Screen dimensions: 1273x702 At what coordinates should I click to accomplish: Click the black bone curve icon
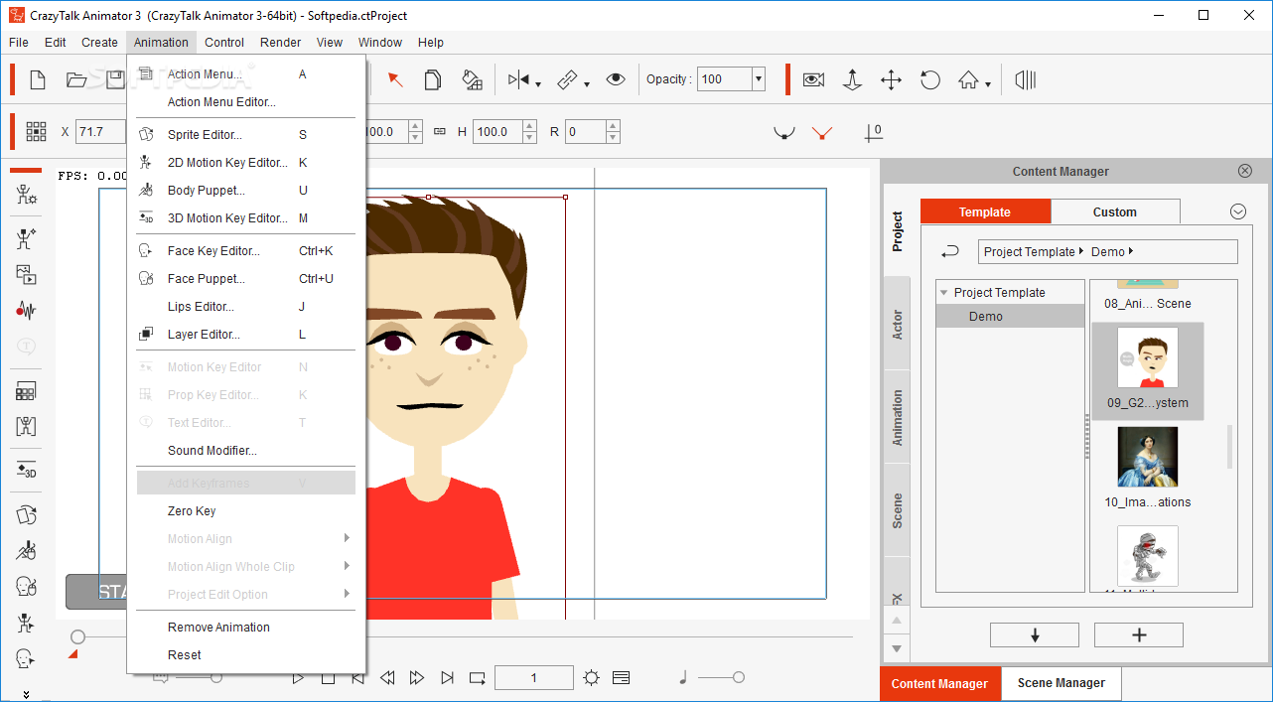(x=784, y=132)
